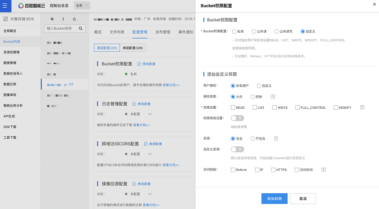
Task: Select 包含 for 资源
Action: pos(233,138)
